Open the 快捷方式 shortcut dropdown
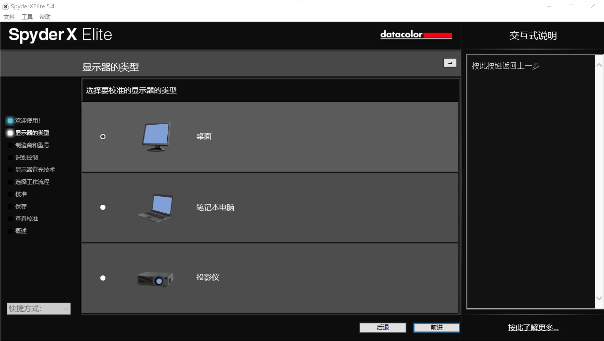 click(x=39, y=309)
